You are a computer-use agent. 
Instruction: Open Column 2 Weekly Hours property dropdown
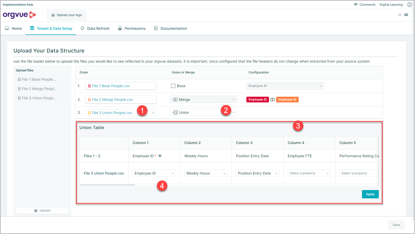pyautogui.click(x=206, y=173)
